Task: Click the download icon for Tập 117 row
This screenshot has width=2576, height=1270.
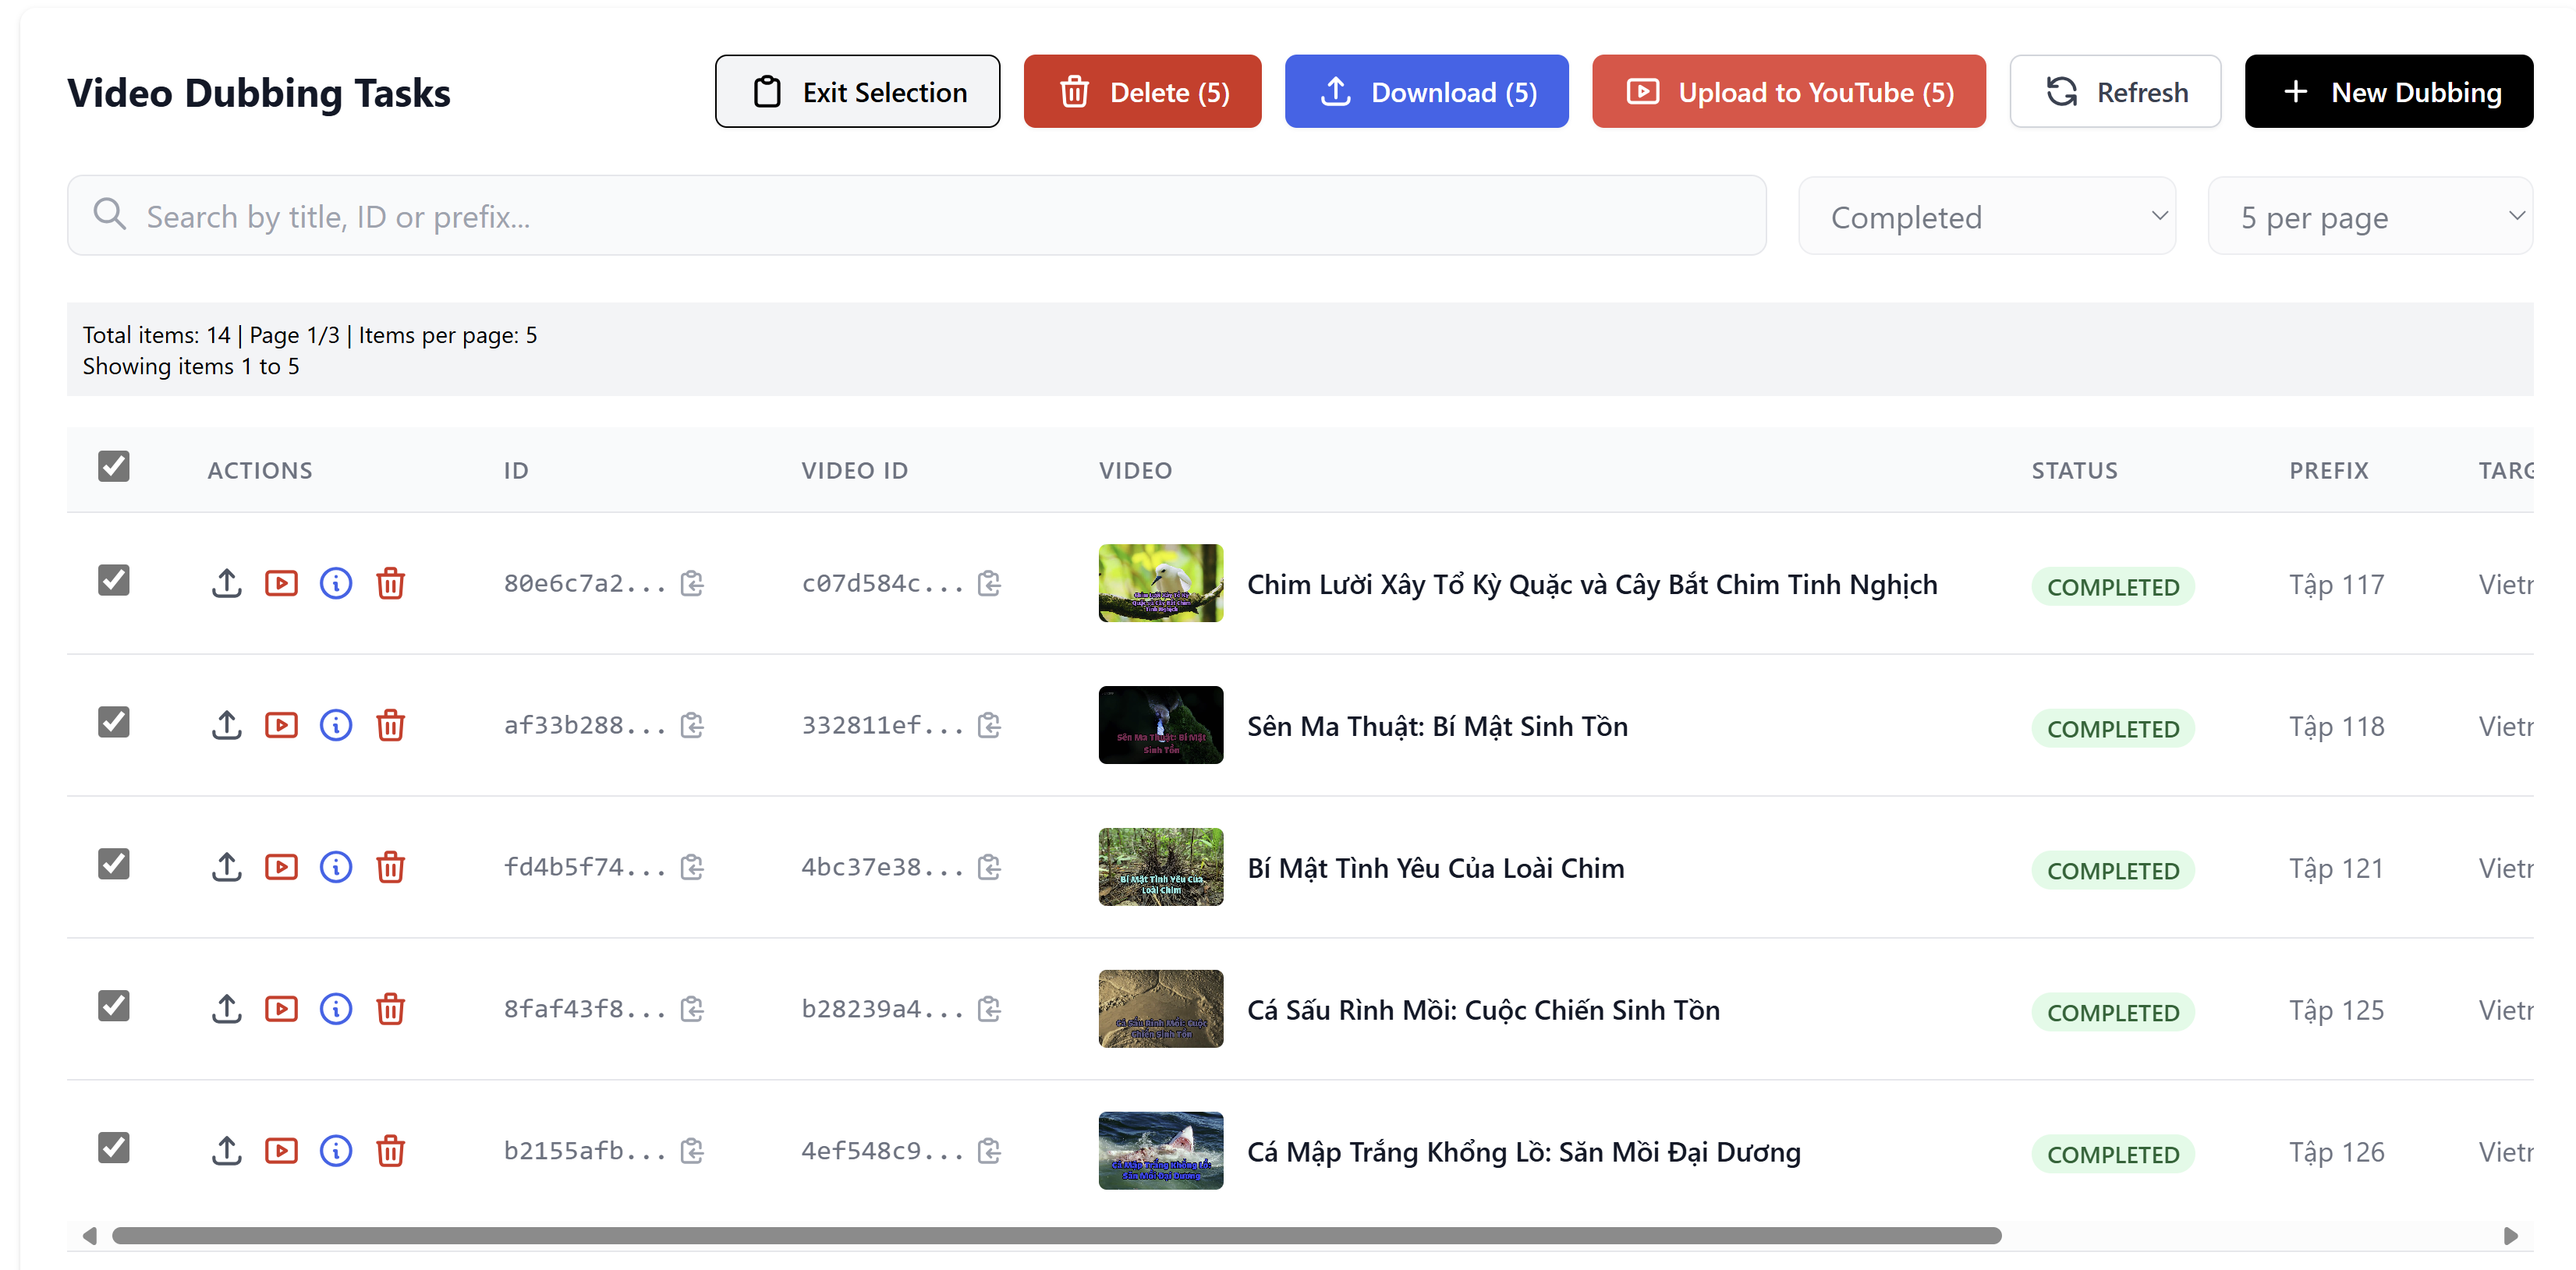Action: point(227,583)
